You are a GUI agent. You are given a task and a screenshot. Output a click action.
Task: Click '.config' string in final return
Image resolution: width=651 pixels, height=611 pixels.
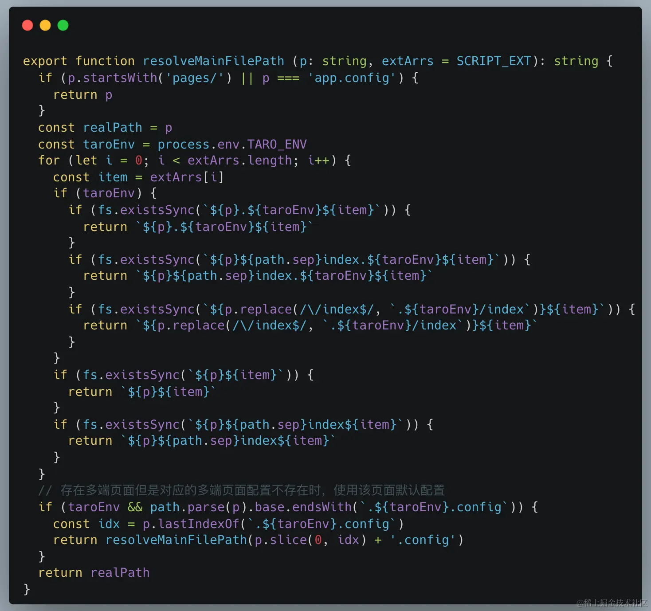click(x=423, y=540)
